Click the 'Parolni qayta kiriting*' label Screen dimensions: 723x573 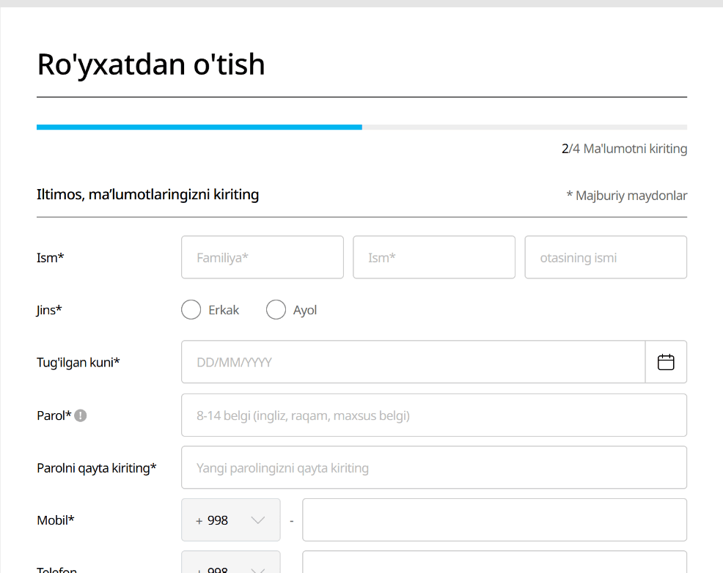[97, 468]
